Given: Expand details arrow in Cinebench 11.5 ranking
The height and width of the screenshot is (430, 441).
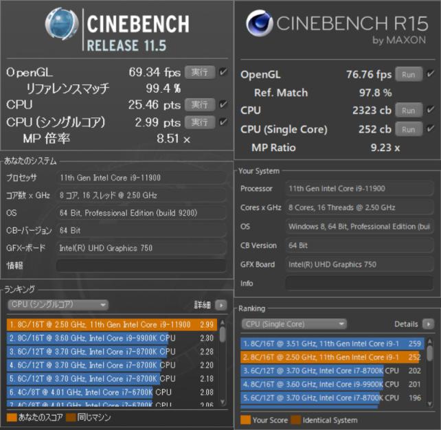Looking at the screenshot, I should click(221, 305).
